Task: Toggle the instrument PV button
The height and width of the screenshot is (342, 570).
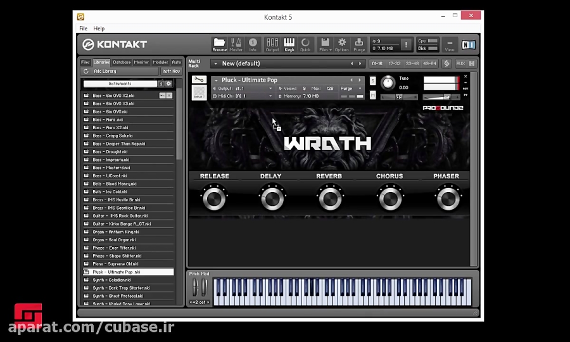Action: (465, 95)
